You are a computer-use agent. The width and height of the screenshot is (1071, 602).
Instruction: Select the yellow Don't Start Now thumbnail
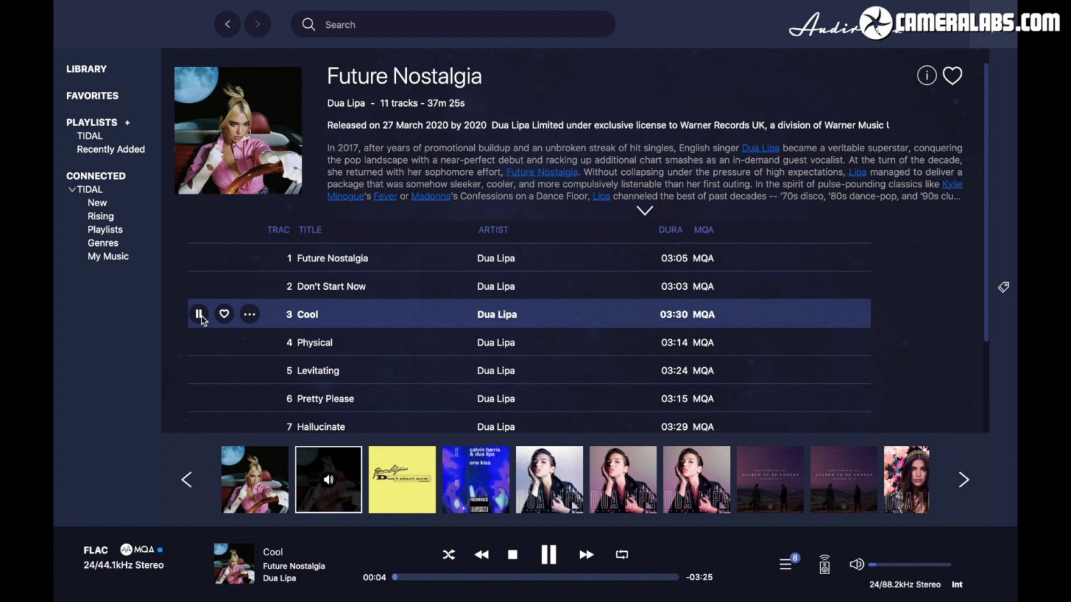[402, 479]
